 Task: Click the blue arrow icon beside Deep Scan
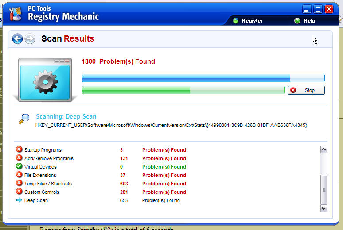19,200
